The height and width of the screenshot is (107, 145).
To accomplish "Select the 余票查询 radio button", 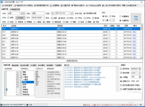I will (120, 16).
